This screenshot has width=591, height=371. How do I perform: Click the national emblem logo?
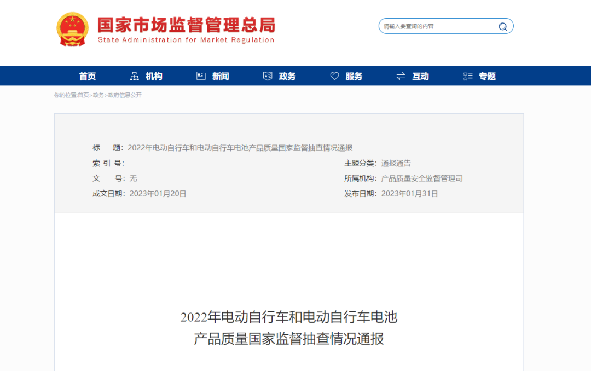point(73,29)
